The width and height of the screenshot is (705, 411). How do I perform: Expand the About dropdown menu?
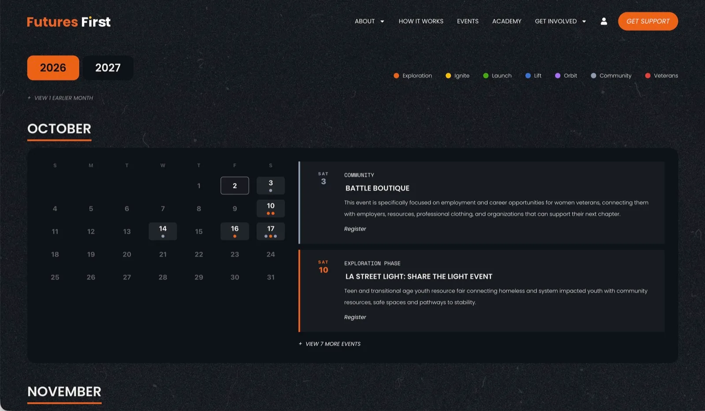370,21
